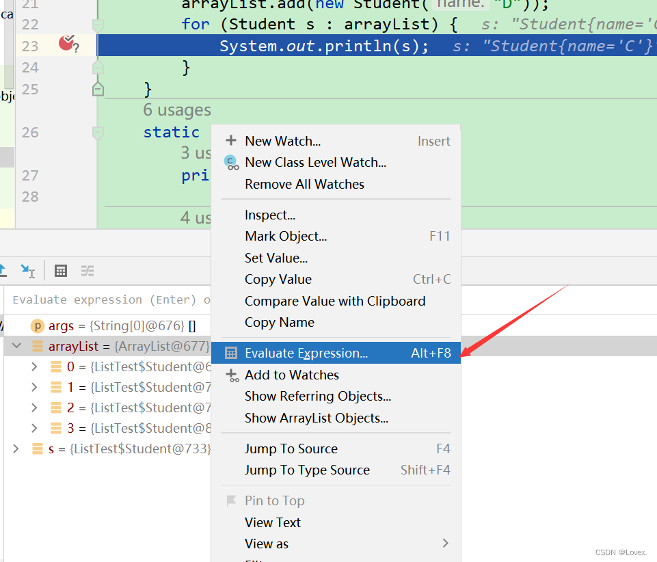Click the 'static' keyword on line 26
Image resolution: width=657 pixels, height=562 pixels.
(x=172, y=132)
